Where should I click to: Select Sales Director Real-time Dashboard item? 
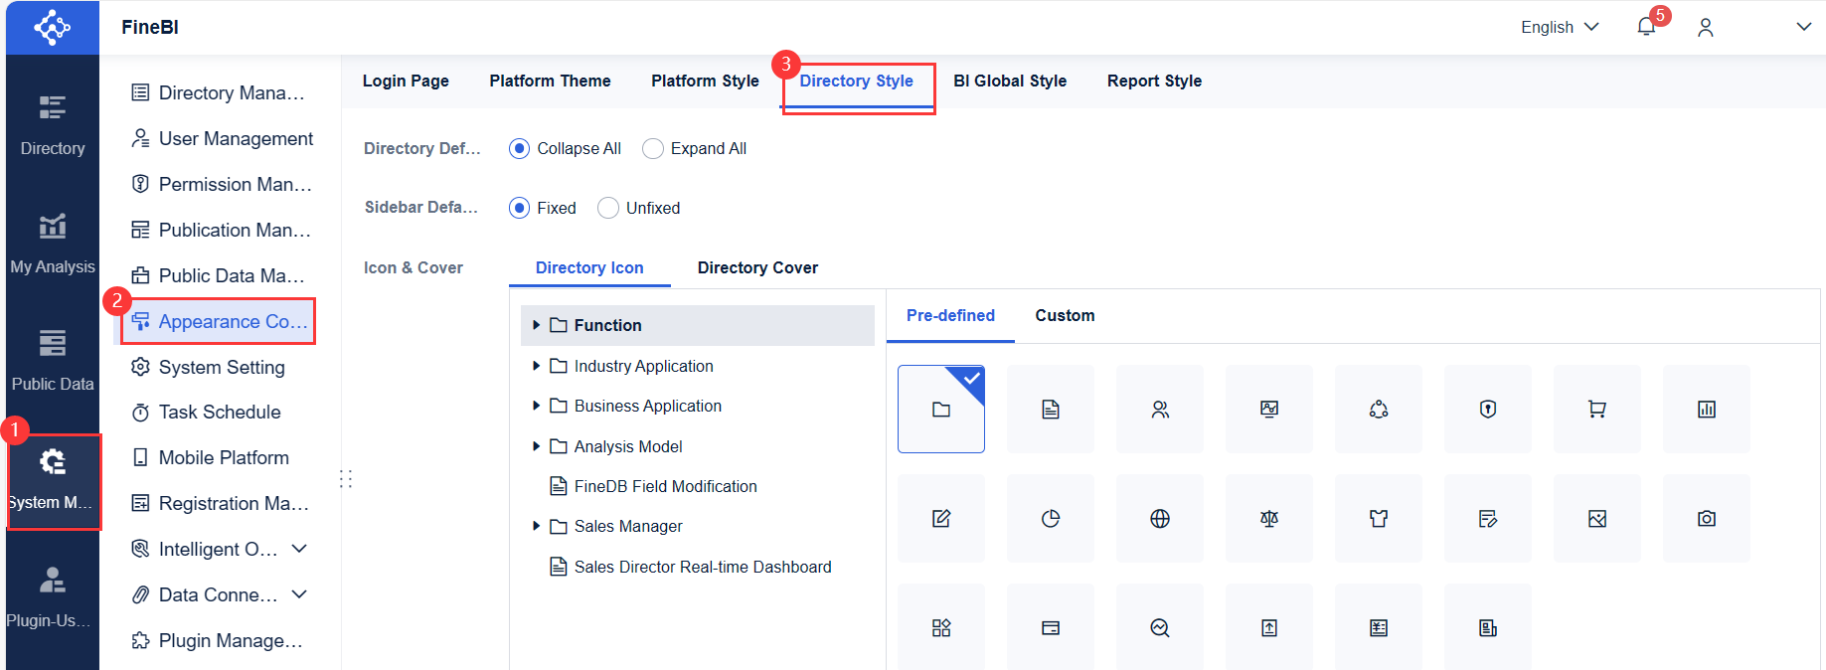[x=702, y=568]
